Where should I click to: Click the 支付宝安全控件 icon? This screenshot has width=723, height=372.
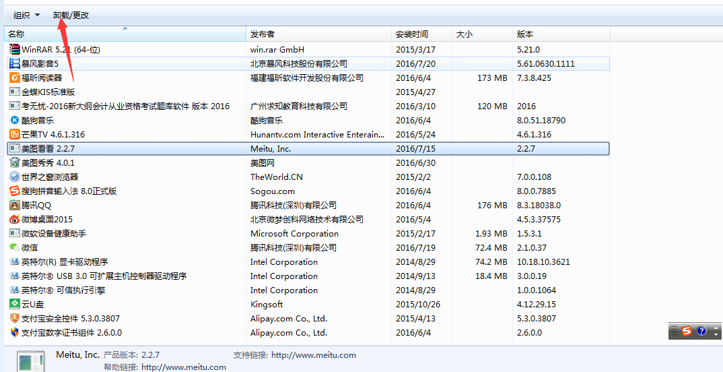point(15,319)
